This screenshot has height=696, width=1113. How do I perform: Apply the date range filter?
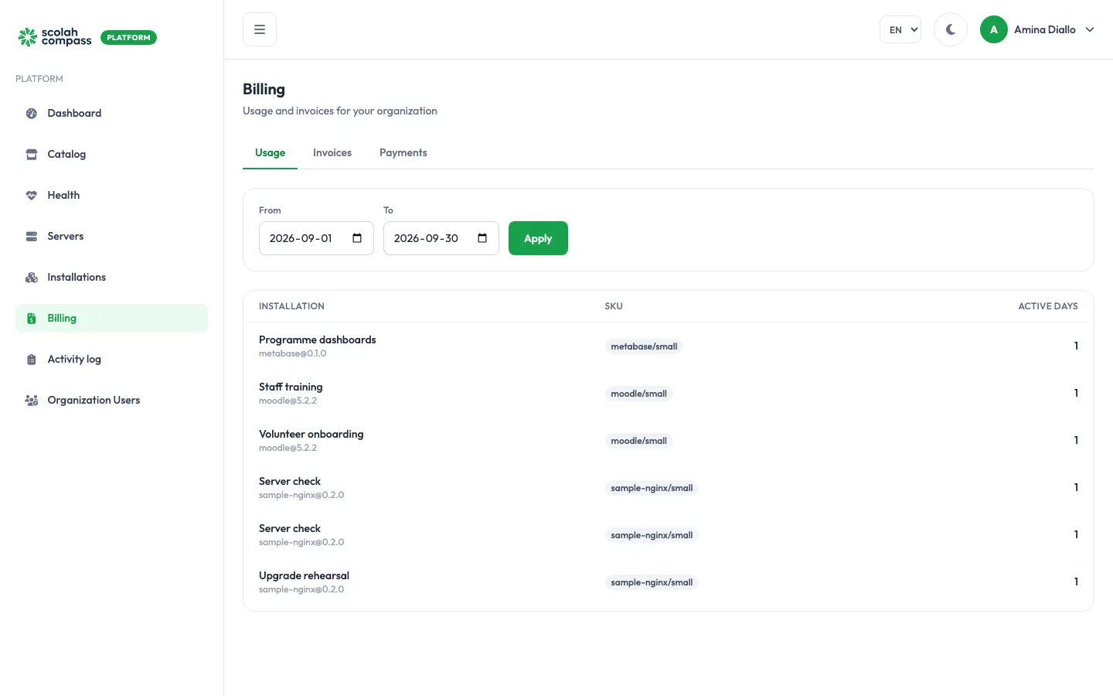click(538, 238)
